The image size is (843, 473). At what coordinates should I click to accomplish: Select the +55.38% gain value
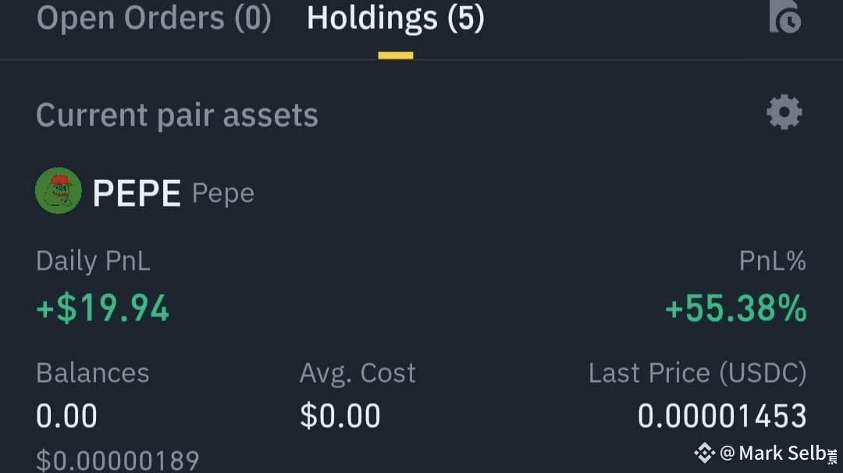[x=735, y=308]
